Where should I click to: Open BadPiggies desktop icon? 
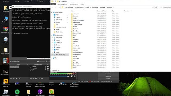point(52,93)
